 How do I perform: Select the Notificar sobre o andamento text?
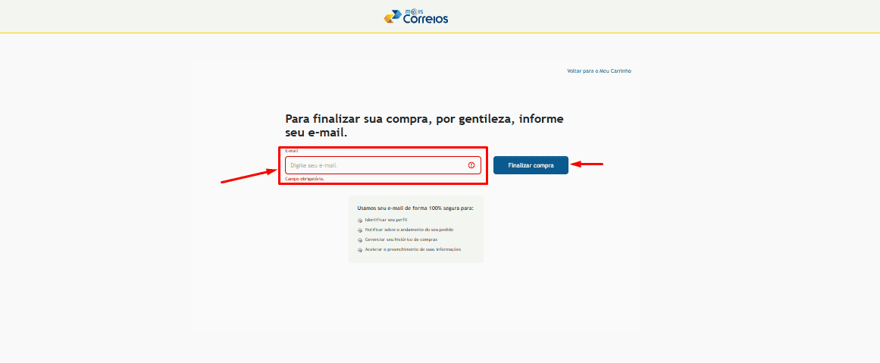(x=409, y=229)
